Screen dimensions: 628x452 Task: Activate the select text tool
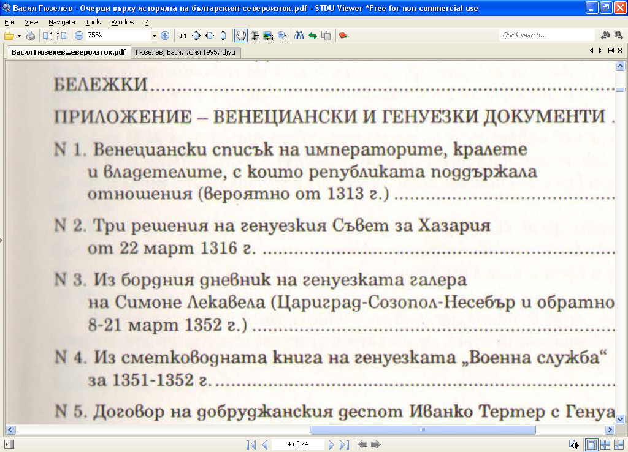point(255,36)
